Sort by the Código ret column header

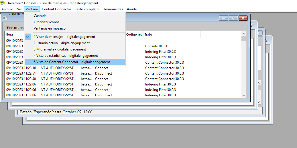click(x=134, y=34)
